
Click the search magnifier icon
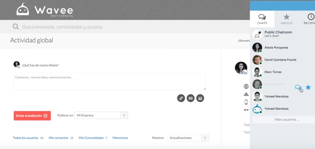pos(16,27)
